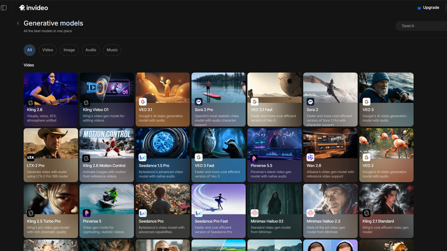The image size is (447, 251).
Task: Click 'Alibaba's video gen model' description
Action: tap(330, 174)
